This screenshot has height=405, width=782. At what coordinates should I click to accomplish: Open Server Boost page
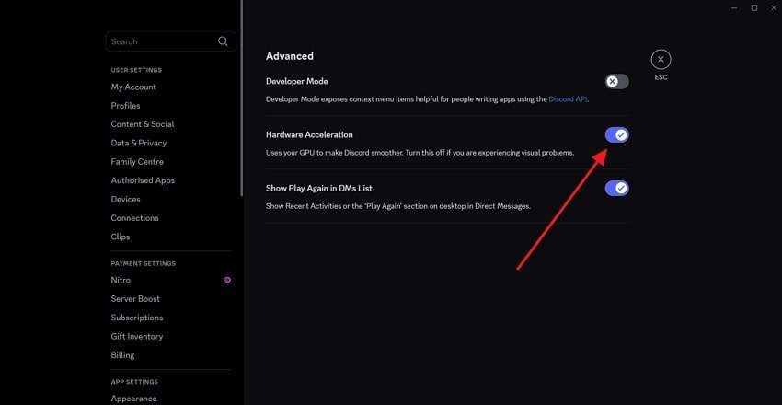(135, 299)
